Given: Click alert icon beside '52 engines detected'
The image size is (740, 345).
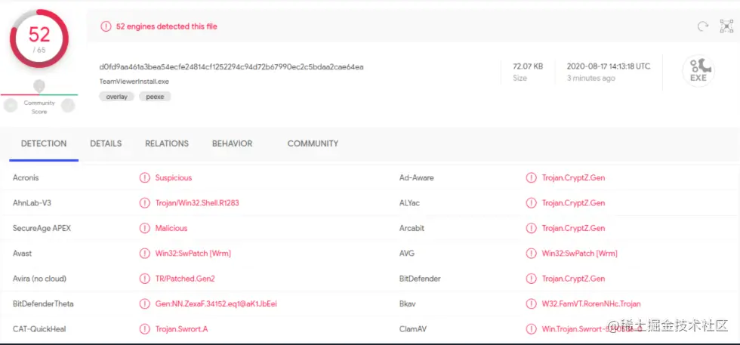Looking at the screenshot, I should [x=106, y=26].
